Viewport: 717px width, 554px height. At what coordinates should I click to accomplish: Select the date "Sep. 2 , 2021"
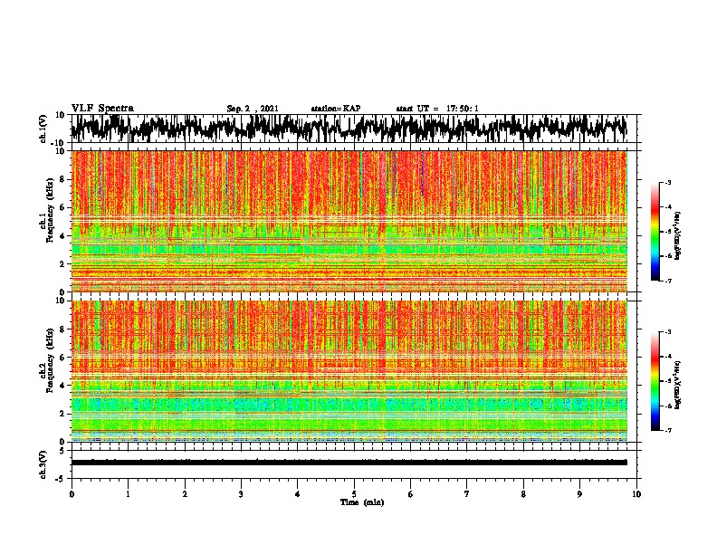(x=253, y=109)
